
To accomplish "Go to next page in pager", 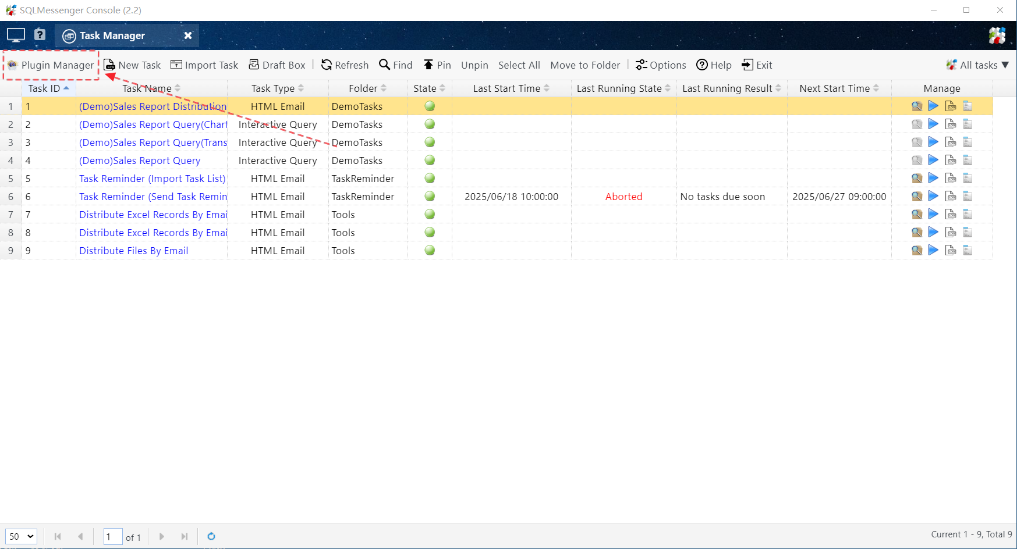I will [162, 536].
